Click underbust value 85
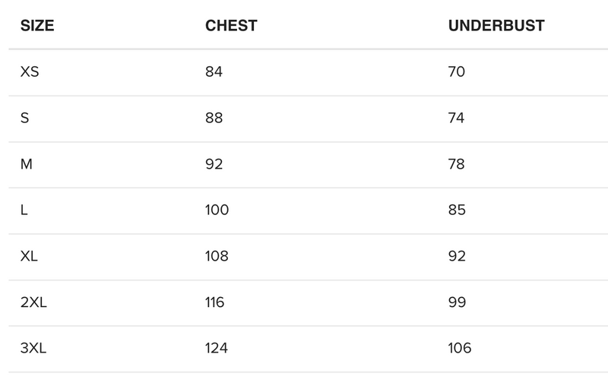This screenshot has height=389, width=608. (x=457, y=210)
